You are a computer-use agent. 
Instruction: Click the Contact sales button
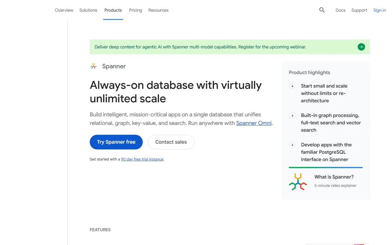point(171,142)
